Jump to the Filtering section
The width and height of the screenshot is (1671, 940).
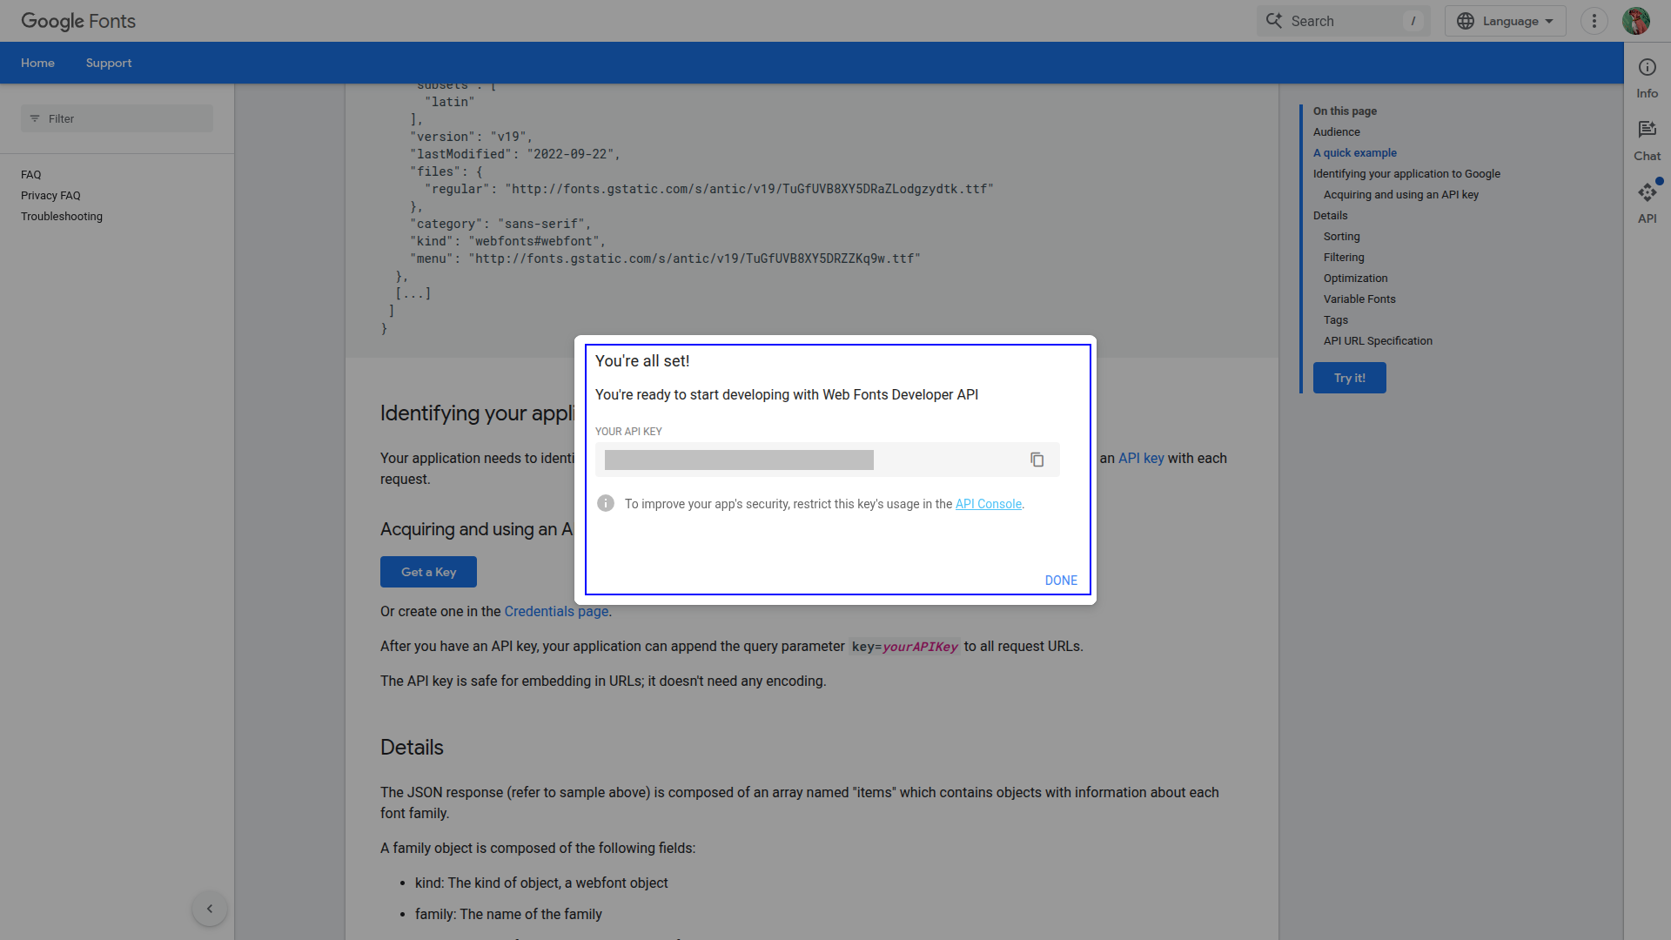click(1344, 258)
